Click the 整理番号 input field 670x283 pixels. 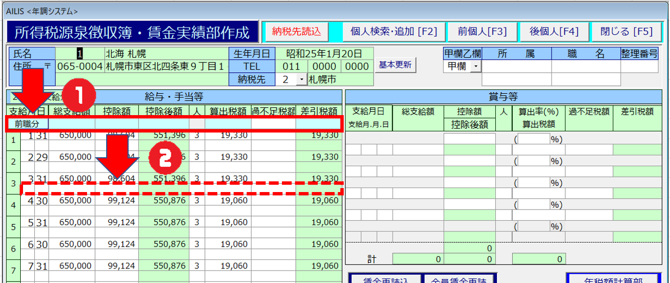[x=639, y=66]
